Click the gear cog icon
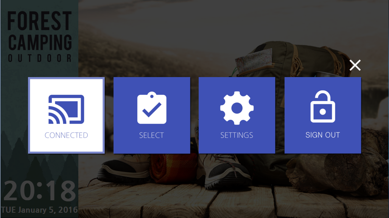 coord(237,108)
